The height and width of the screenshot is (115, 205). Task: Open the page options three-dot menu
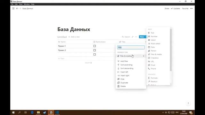[192, 9]
